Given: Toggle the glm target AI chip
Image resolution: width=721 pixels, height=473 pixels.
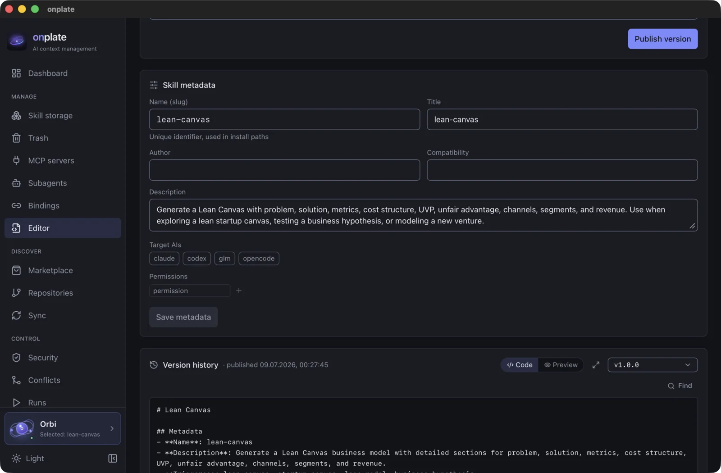Looking at the screenshot, I should (224, 259).
